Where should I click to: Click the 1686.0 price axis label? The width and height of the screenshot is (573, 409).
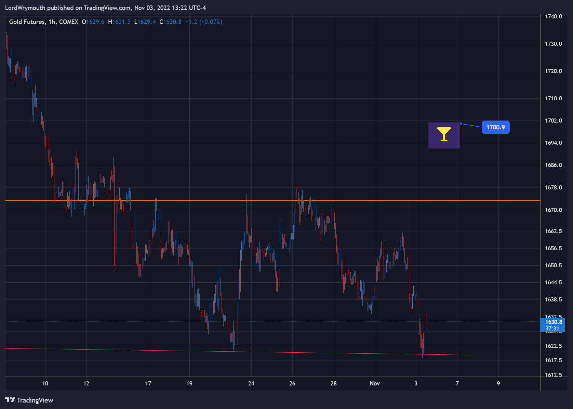[553, 165]
